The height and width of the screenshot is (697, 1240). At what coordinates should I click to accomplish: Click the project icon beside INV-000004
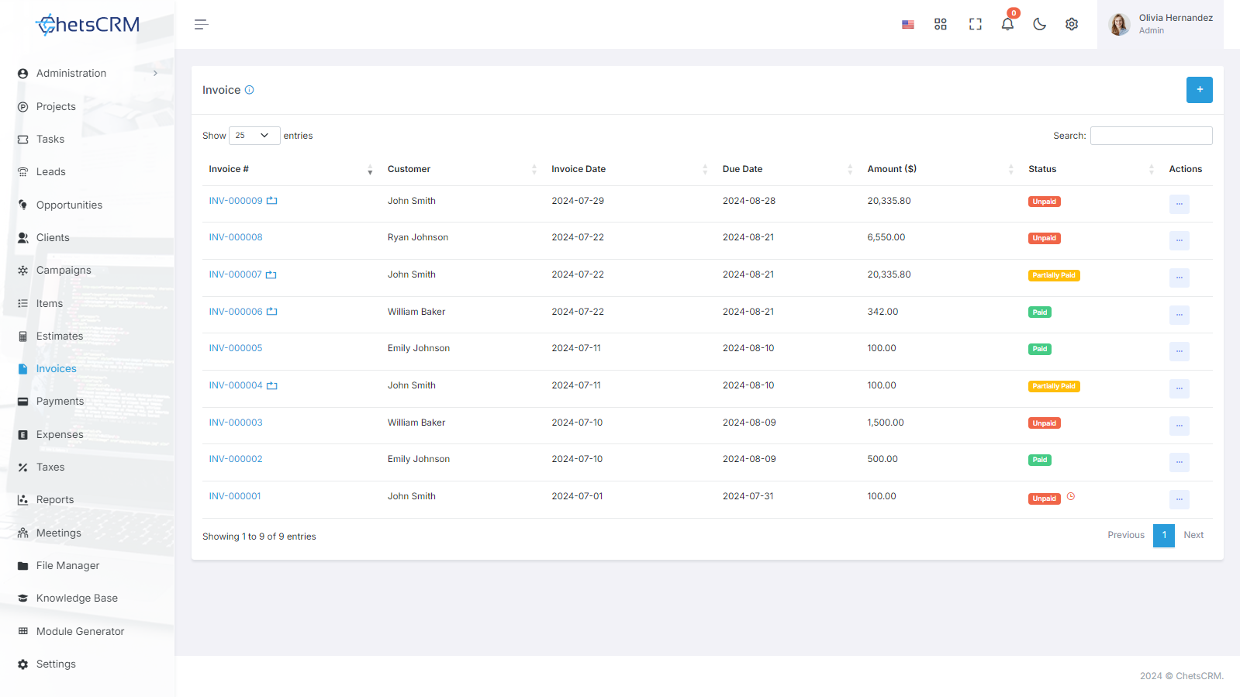pos(272,385)
